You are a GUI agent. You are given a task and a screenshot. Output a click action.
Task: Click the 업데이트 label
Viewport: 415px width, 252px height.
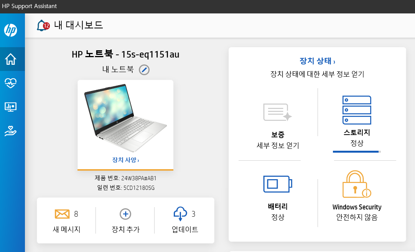point(185,229)
